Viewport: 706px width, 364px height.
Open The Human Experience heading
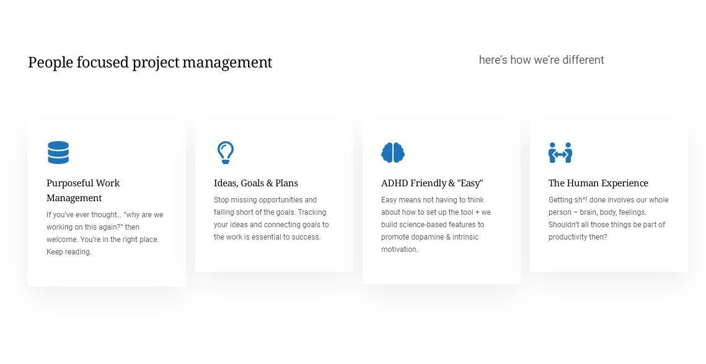598,183
